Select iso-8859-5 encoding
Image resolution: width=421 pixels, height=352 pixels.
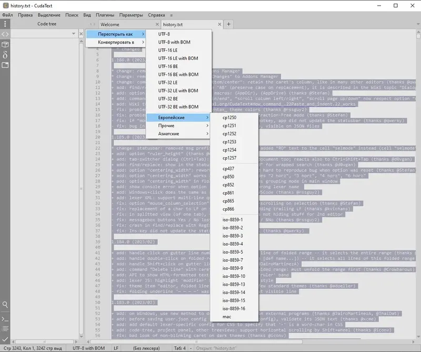(234, 252)
